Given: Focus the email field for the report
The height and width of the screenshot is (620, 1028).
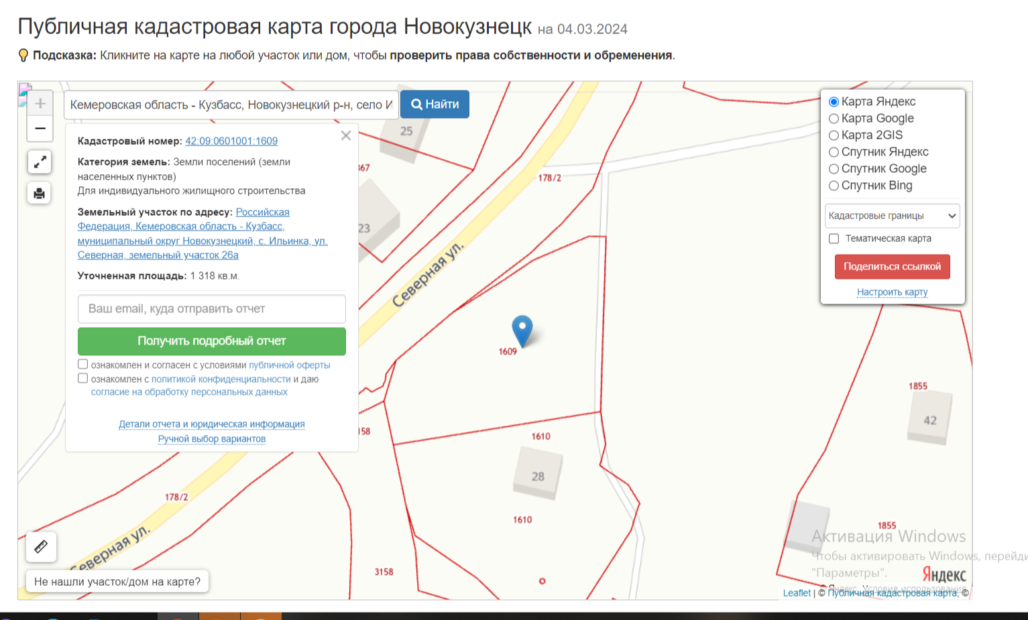Looking at the screenshot, I should 212,309.
